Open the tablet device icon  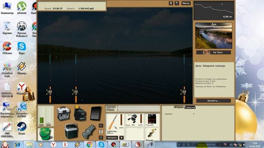96,113
